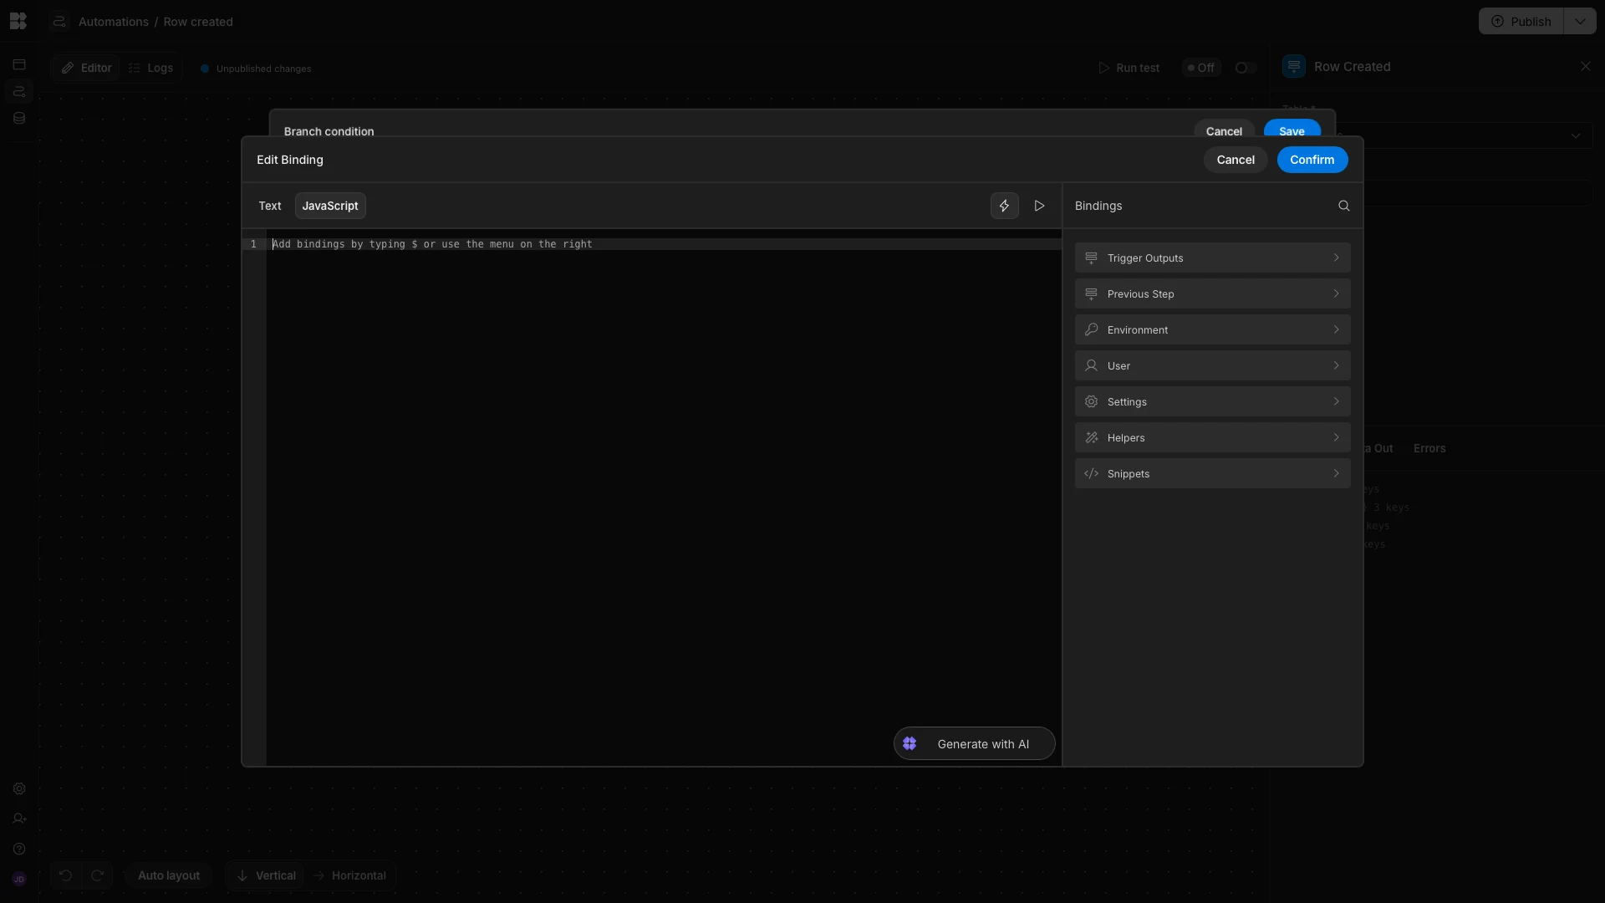Viewport: 1605px width, 903px height.
Task: Click the lightning bolt live-eval icon
Action: (1004, 206)
